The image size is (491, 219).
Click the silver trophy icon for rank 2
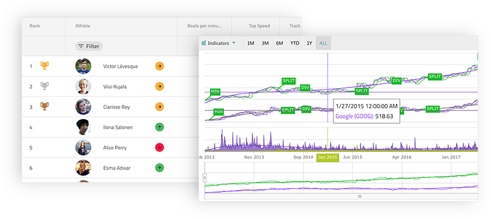tap(45, 86)
